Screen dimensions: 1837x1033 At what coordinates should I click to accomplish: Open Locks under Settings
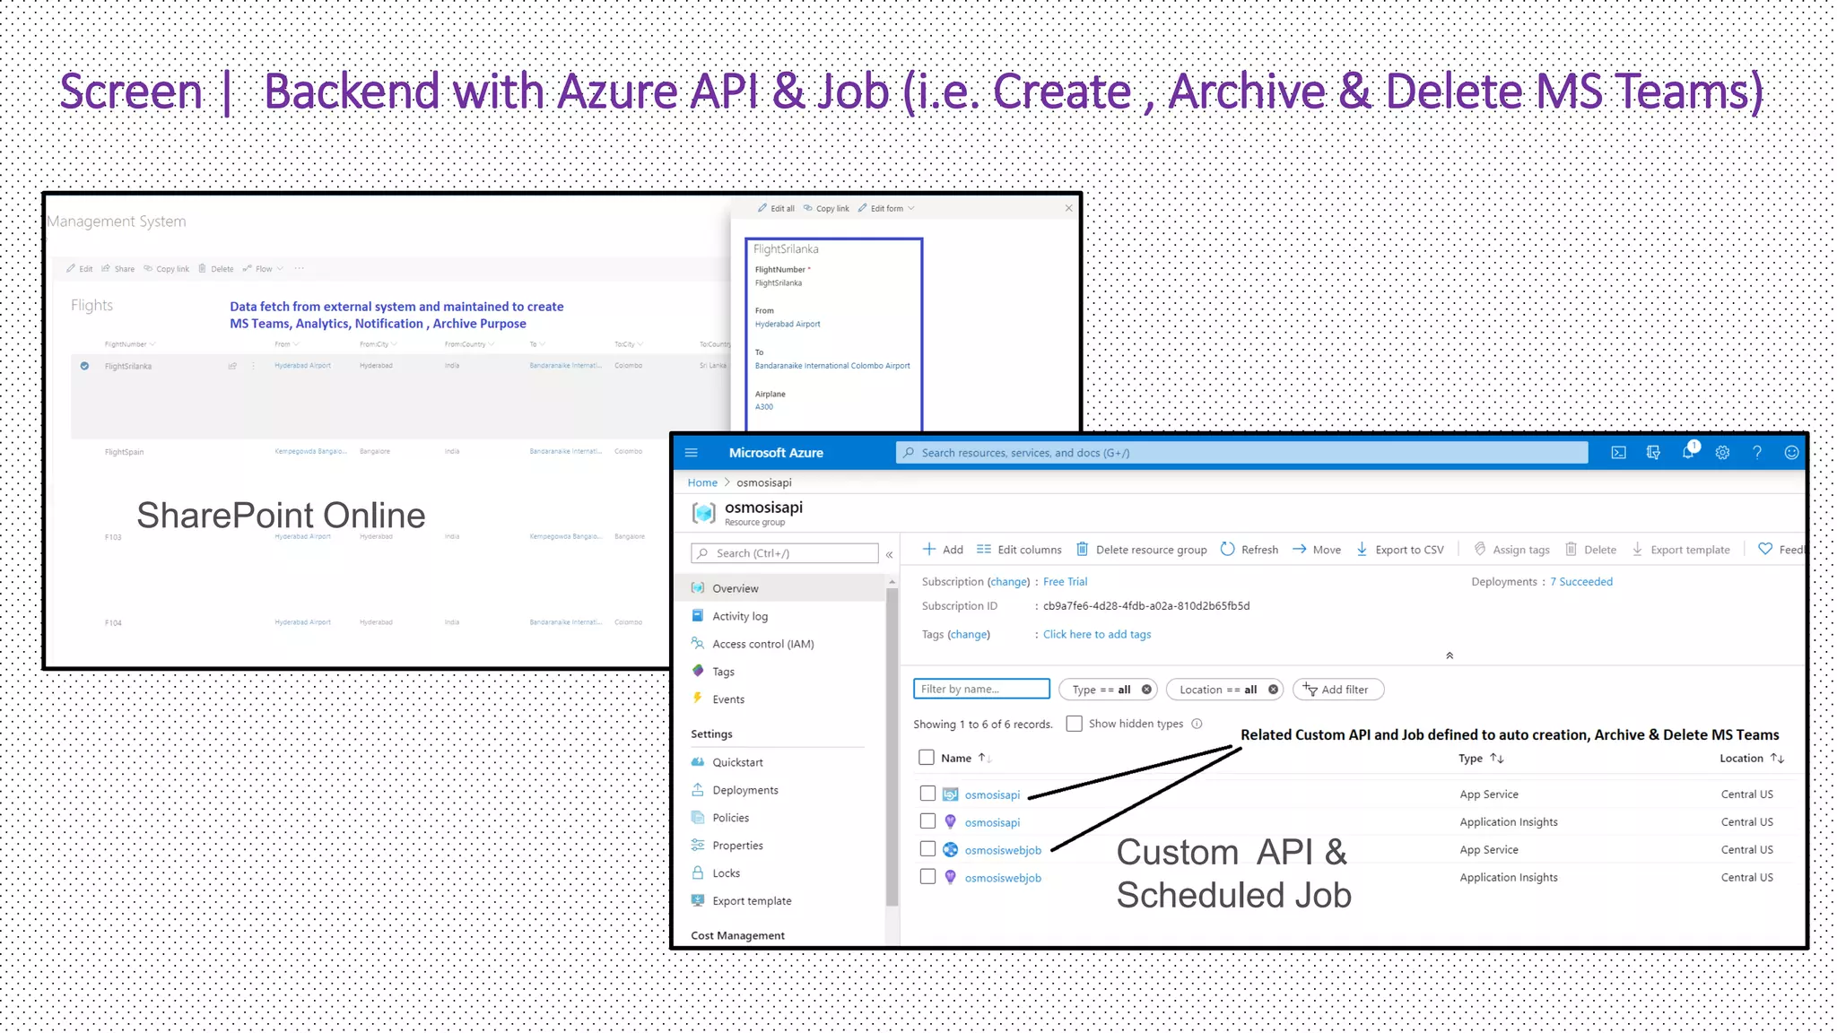716,873
